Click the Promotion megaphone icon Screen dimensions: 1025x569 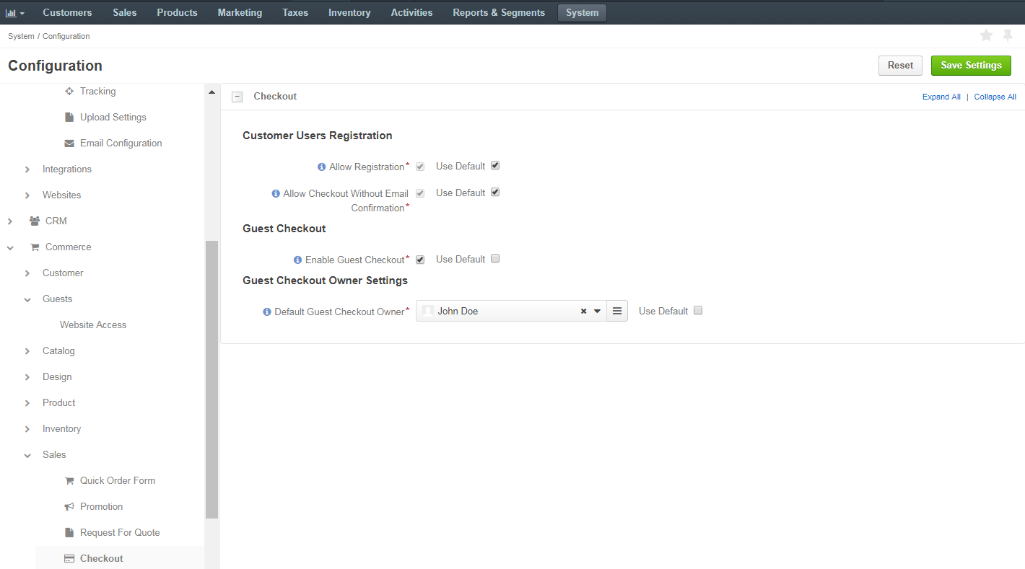(x=69, y=506)
